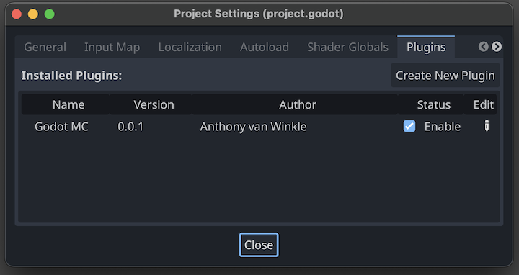Image resolution: width=519 pixels, height=275 pixels.
Task: Click the yellow minimize window button
Action: [33, 14]
